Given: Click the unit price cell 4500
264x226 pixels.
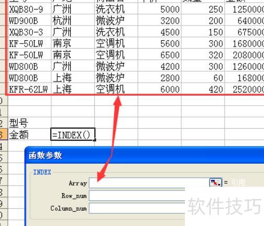Looking at the screenshot, I should coord(160,32).
